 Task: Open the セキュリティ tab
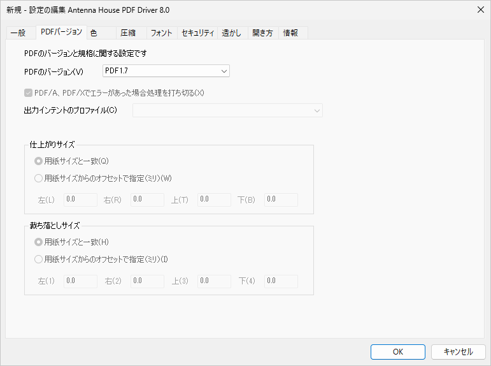point(197,33)
